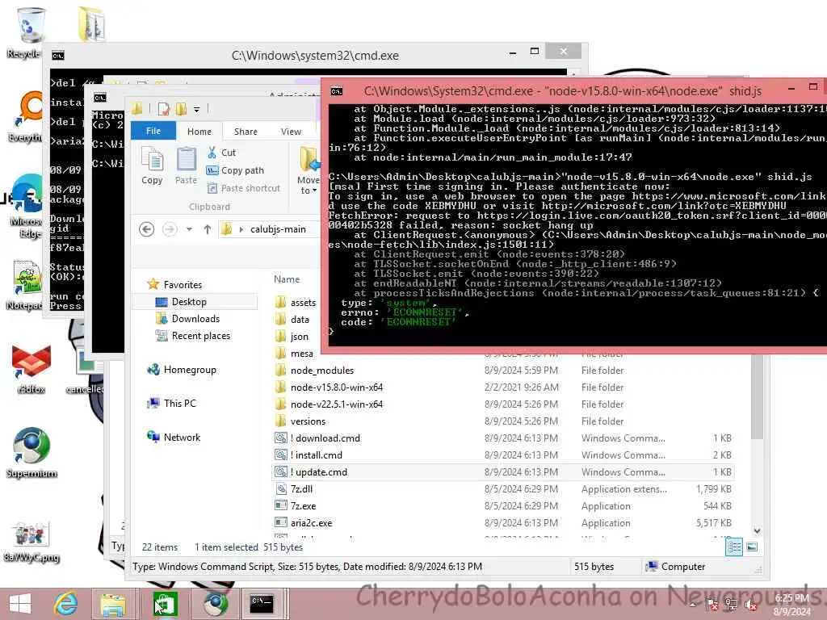The height and width of the screenshot is (620, 827).
Task: Select Downloads in the navigation pane
Action: [187, 318]
